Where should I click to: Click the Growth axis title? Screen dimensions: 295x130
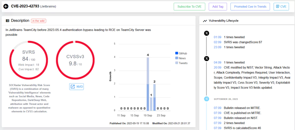point(110,77)
